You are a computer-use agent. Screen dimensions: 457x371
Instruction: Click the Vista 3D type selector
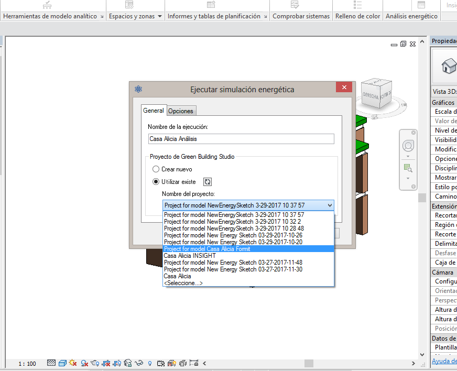point(444,91)
